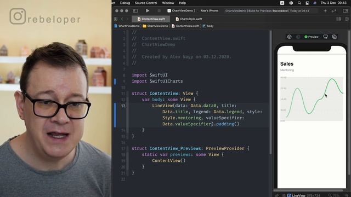Click the SwiftUICharts import text
Image resolution: width=351 pixels, height=197 pixels.
(x=166, y=81)
